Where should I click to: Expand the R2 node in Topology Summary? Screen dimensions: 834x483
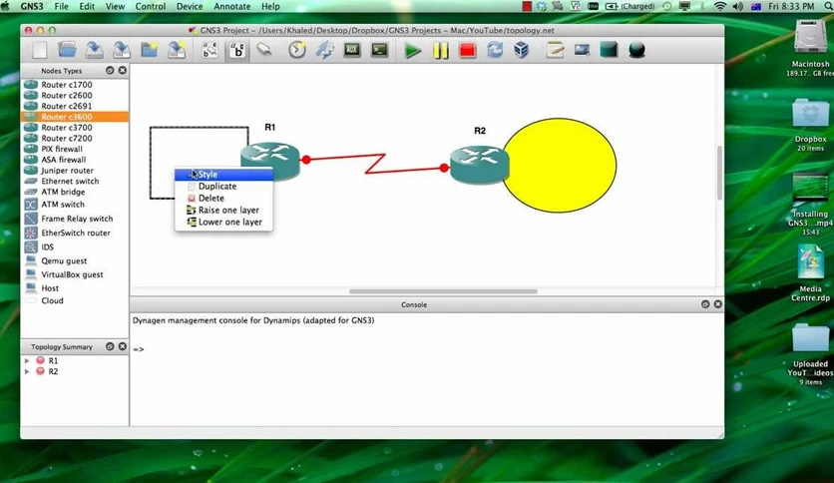(x=27, y=371)
